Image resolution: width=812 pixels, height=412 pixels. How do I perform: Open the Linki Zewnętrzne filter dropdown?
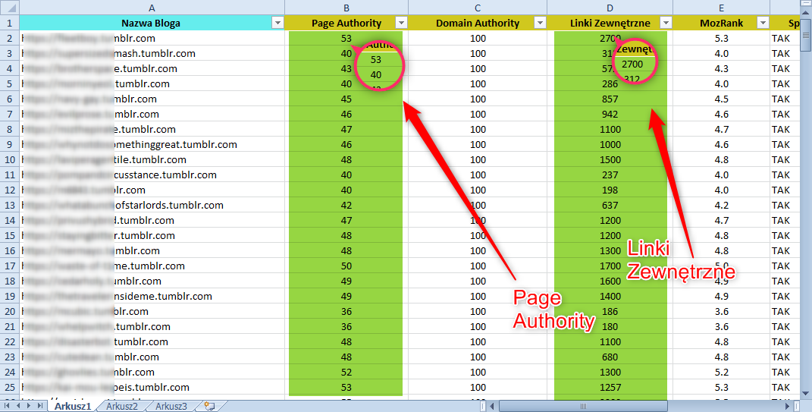pyautogui.click(x=666, y=24)
